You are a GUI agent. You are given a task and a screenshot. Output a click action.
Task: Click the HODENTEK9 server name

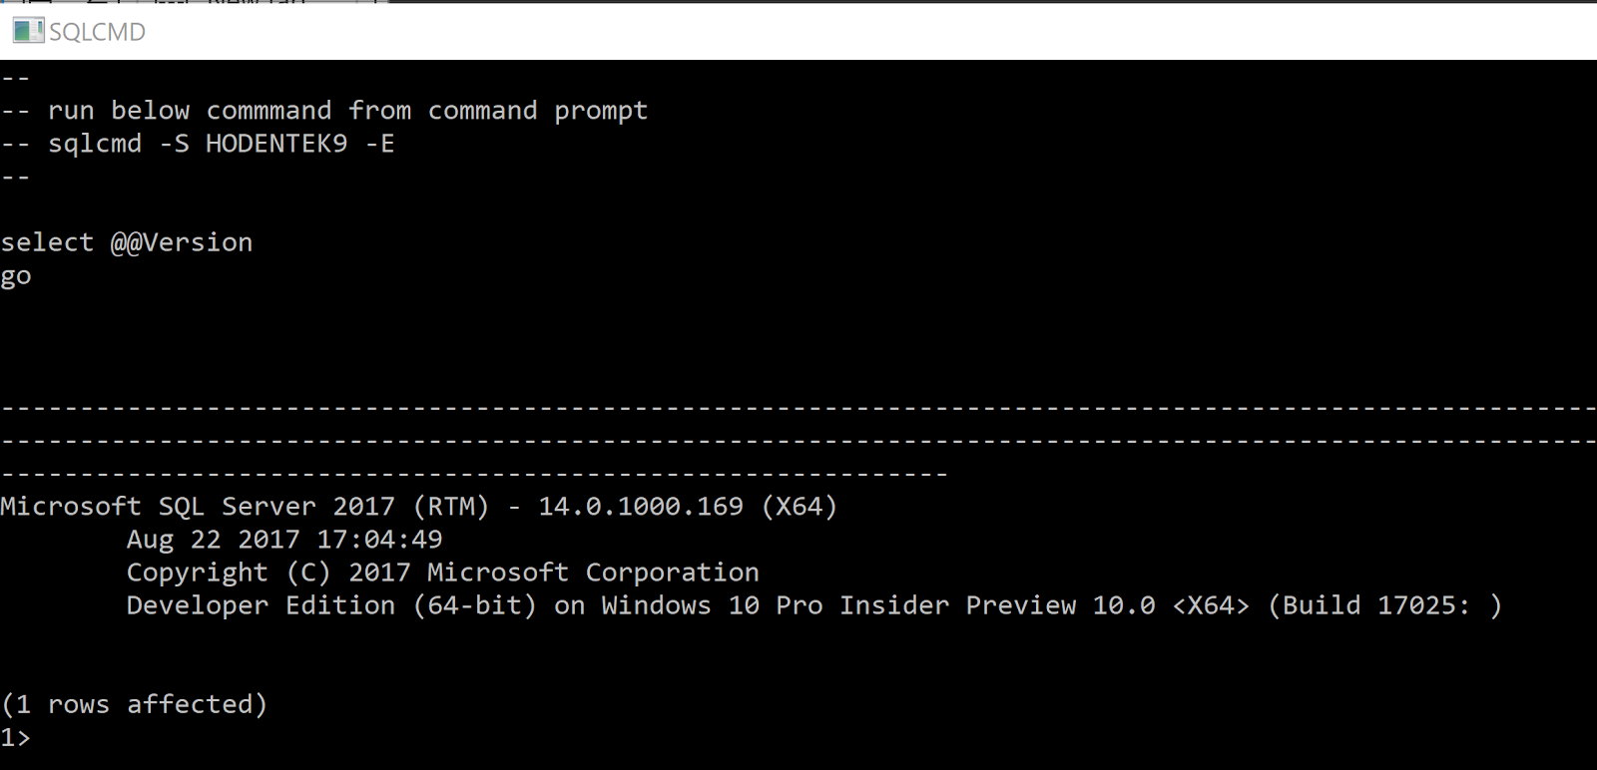(x=276, y=143)
